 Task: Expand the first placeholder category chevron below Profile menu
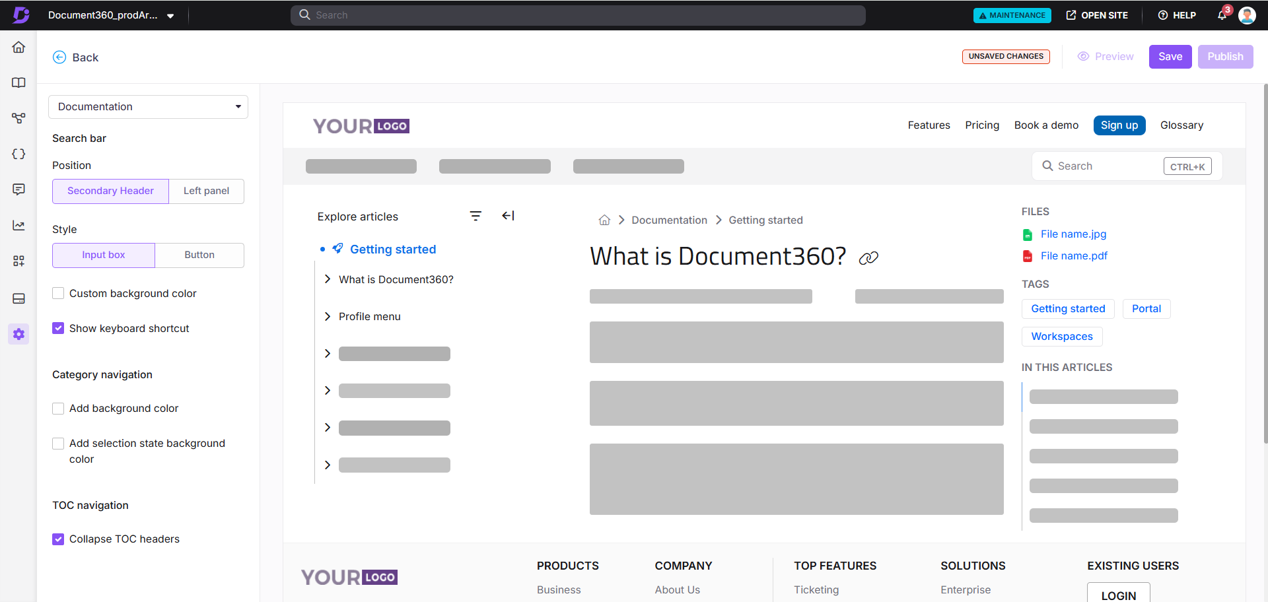coord(328,353)
